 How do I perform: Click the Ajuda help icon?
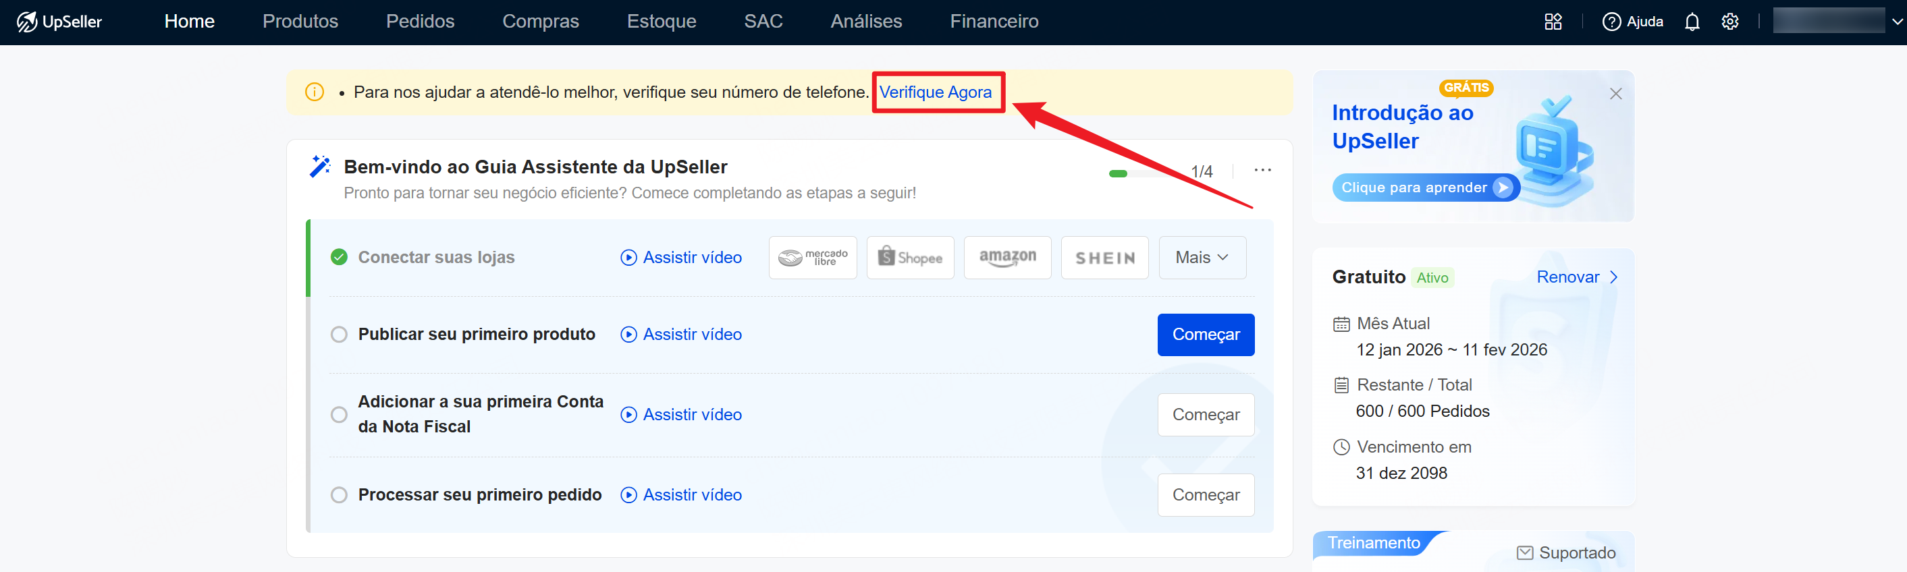click(1611, 22)
